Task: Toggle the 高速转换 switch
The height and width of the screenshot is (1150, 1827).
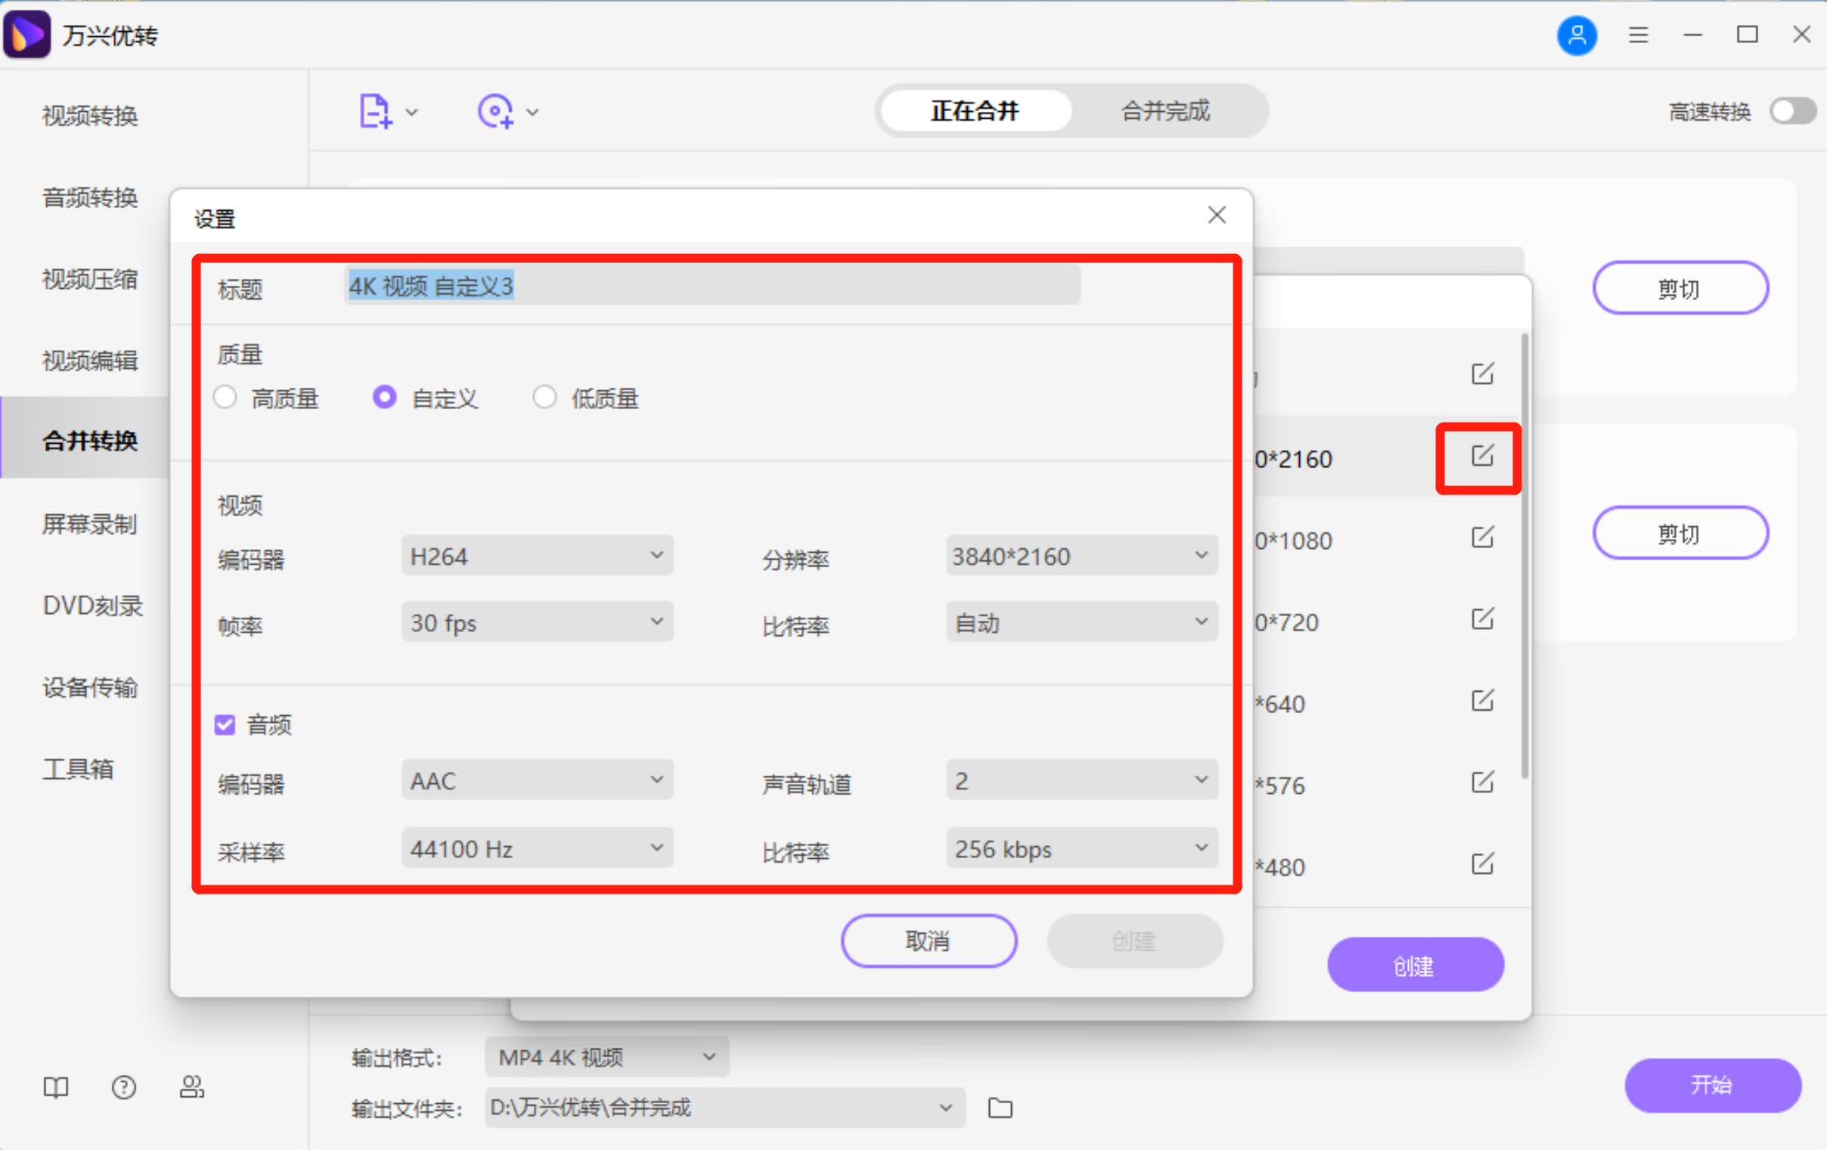Action: [1792, 111]
